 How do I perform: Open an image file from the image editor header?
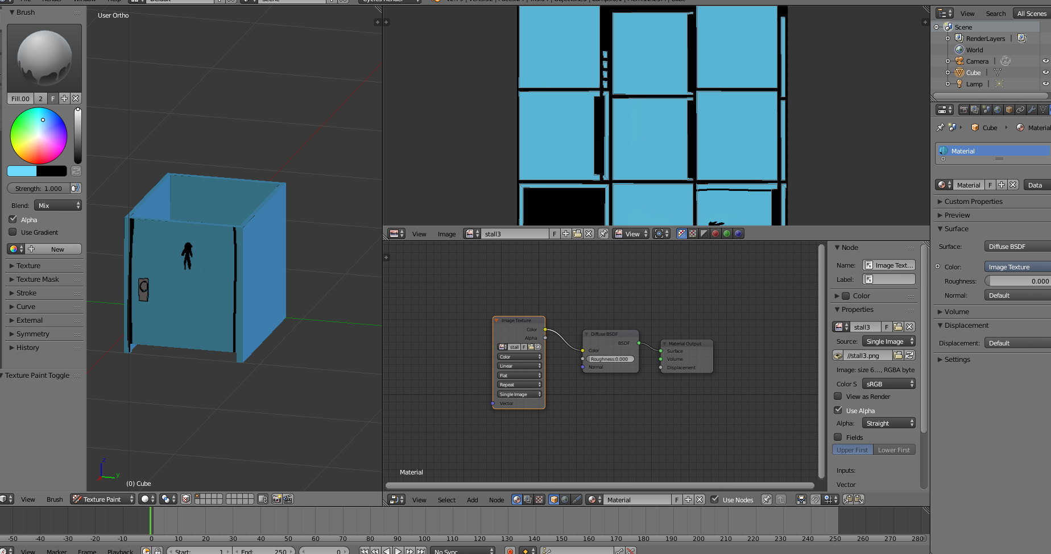pyautogui.click(x=577, y=234)
